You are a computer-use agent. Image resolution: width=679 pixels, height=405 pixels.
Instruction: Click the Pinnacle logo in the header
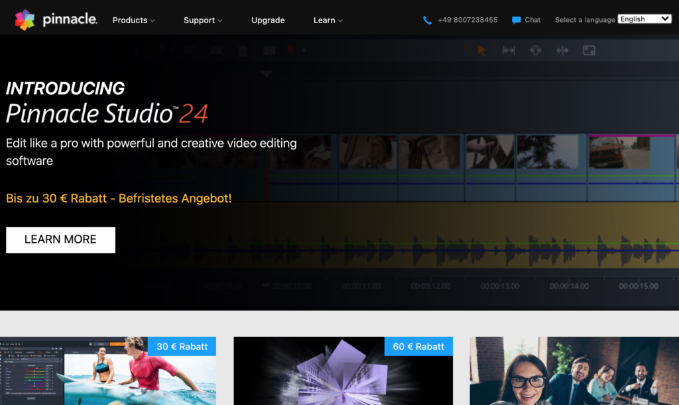tap(56, 19)
